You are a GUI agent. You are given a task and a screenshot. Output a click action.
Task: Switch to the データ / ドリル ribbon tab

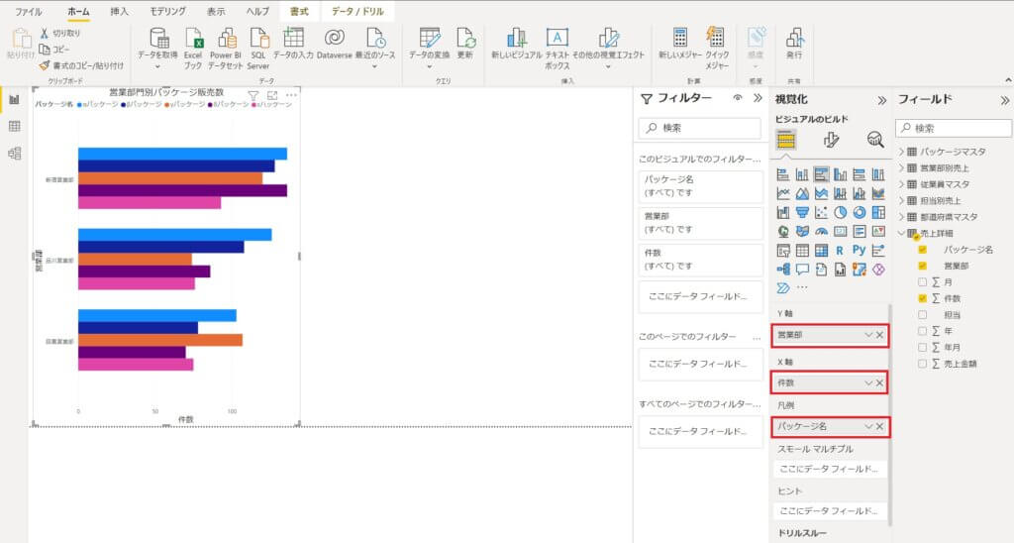pyautogui.click(x=357, y=12)
